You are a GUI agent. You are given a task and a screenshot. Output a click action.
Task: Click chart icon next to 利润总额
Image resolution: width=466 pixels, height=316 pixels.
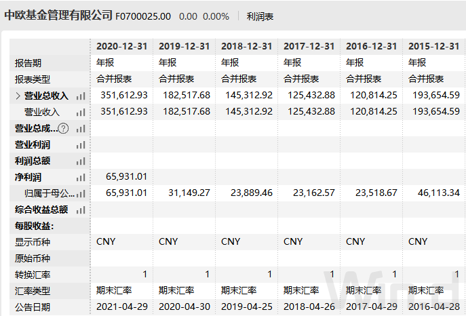coord(81,161)
